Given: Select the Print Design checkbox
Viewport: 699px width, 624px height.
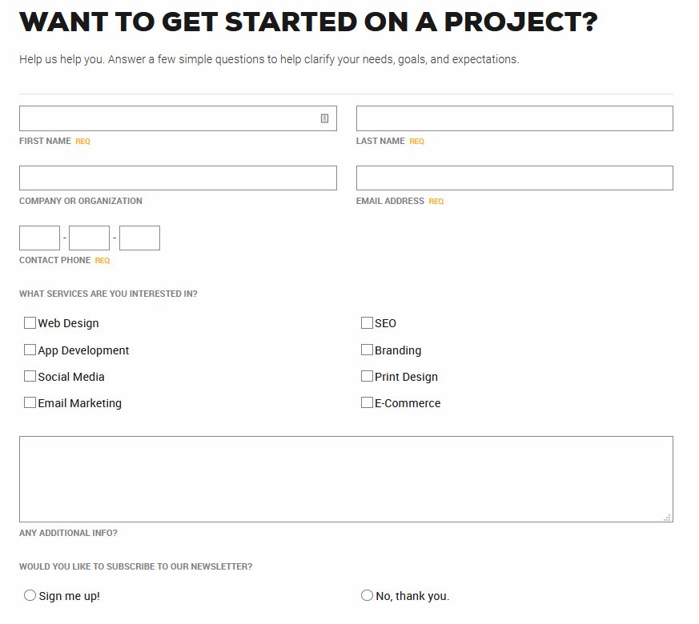Looking at the screenshot, I should coord(367,376).
